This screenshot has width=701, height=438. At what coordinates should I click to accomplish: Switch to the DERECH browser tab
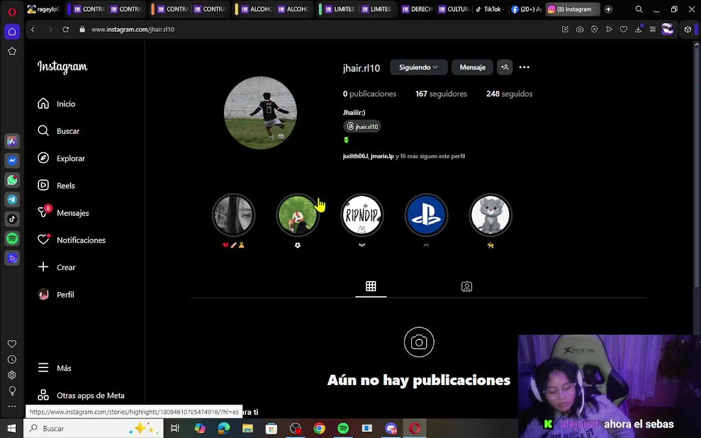[x=417, y=9]
